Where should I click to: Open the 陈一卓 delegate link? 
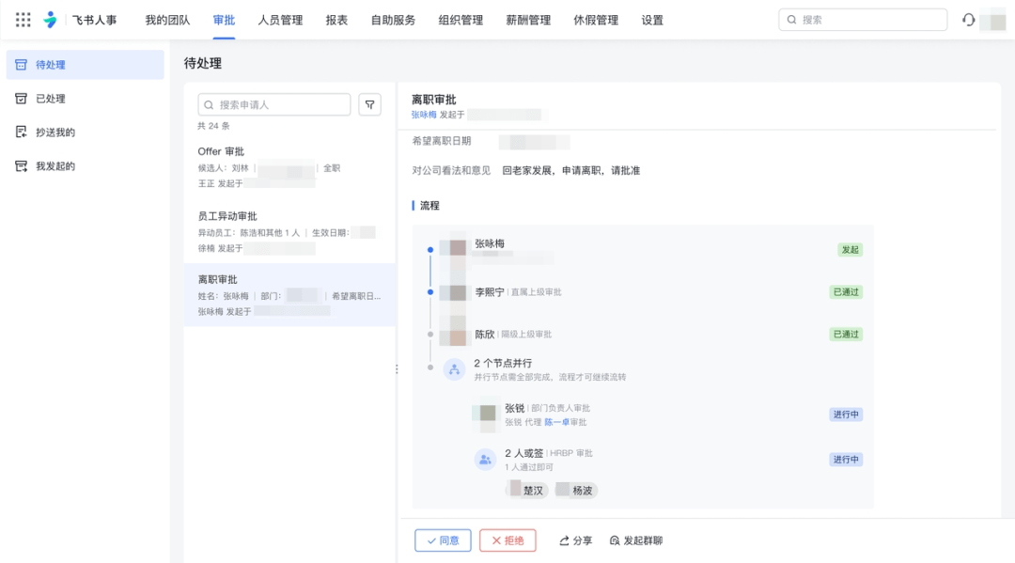click(555, 422)
